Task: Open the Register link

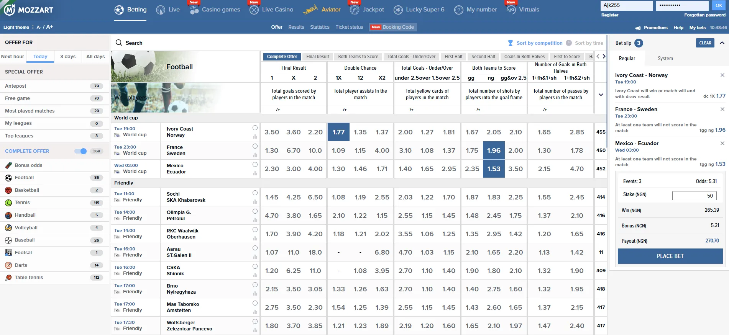Action: tap(610, 15)
